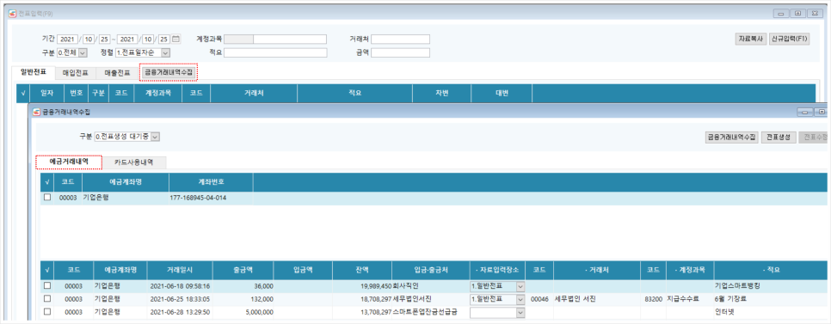Click the 자료복사 button

pyautogui.click(x=749, y=40)
